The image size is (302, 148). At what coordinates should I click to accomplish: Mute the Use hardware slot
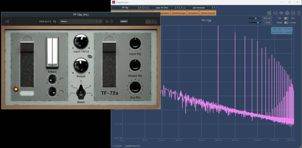point(215,8)
